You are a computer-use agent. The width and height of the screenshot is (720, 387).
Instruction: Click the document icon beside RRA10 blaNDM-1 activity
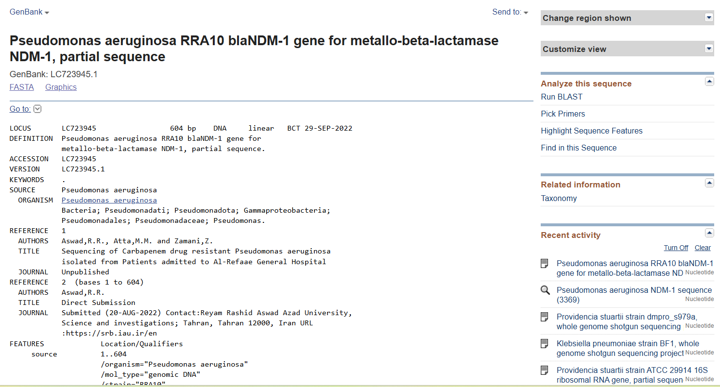544,263
